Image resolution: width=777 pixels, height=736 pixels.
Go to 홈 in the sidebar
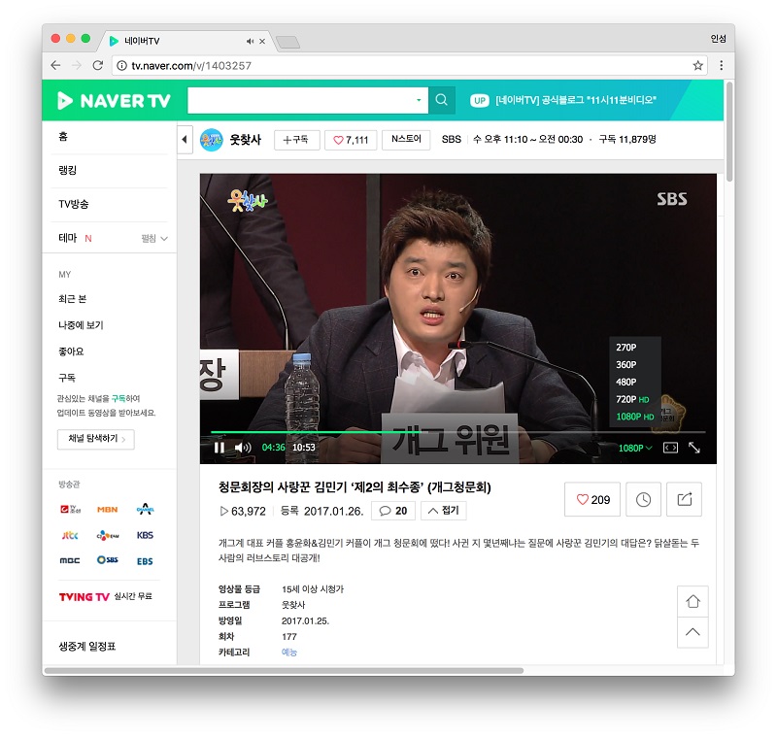tap(63, 136)
